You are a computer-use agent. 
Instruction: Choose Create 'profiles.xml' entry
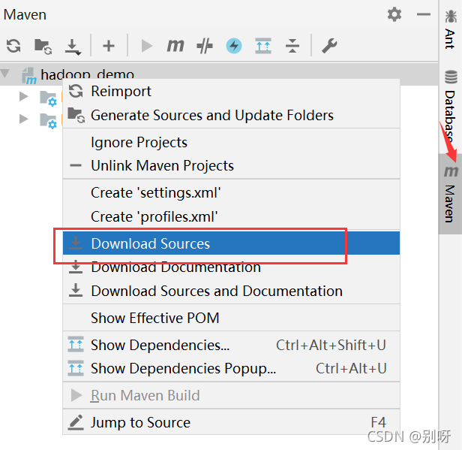[231, 216]
